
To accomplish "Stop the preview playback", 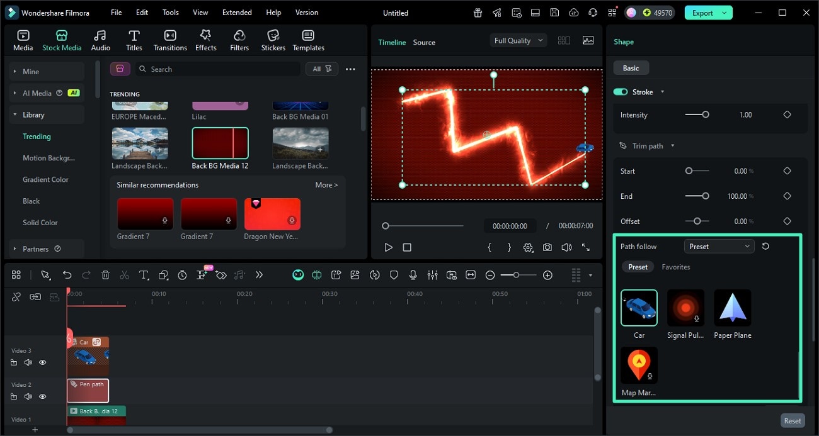I will pyautogui.click(x=407, y=247).
